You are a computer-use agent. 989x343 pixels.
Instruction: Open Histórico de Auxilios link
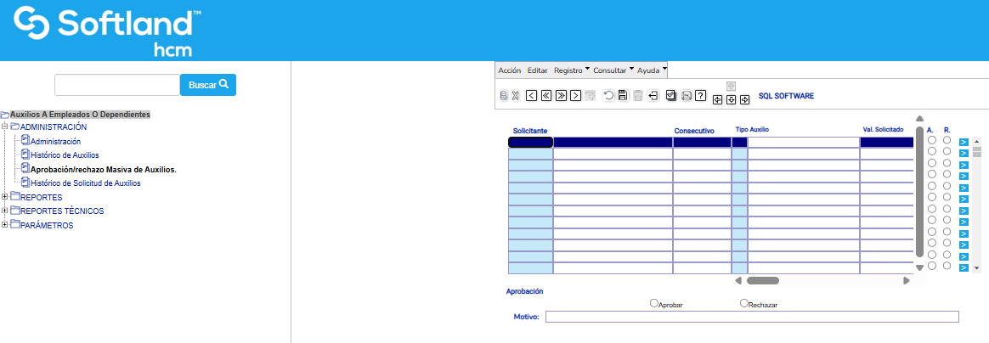click(65, 155)
